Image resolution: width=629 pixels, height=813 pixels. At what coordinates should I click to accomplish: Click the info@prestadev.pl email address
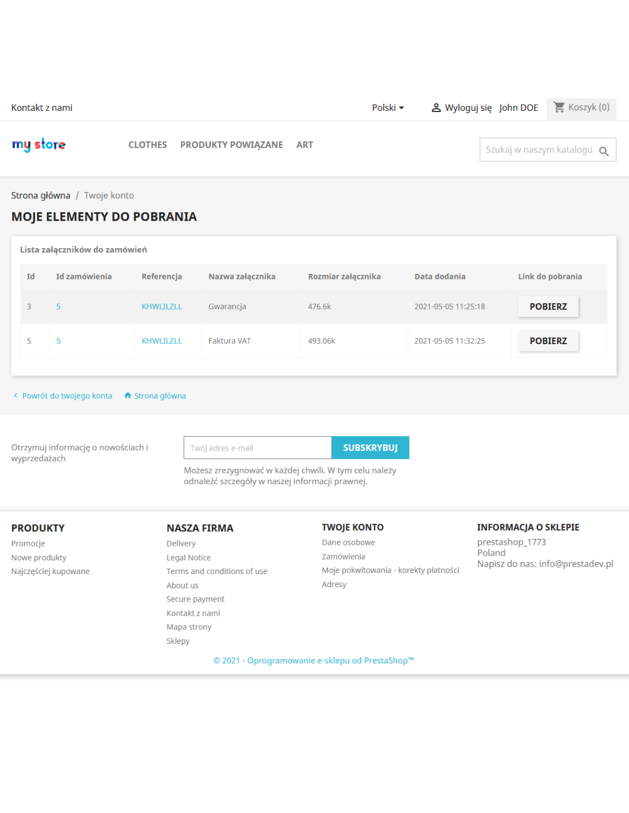tap(576, 564)
